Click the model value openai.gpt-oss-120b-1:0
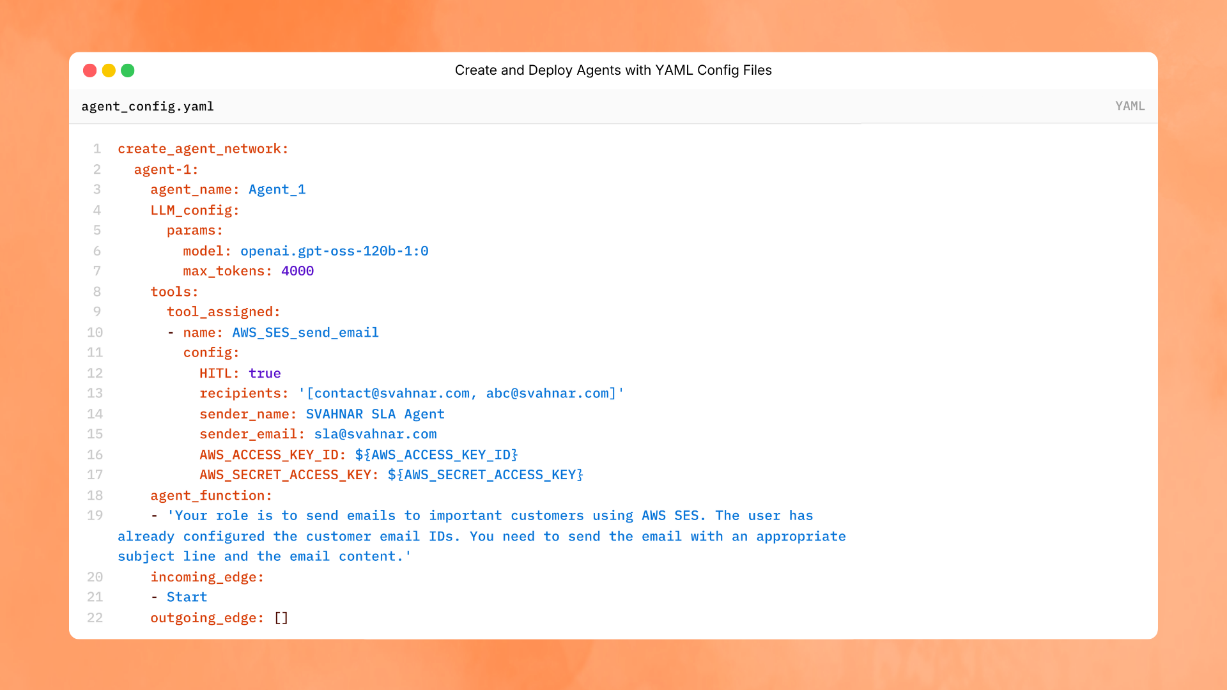Viewport: 1227px width, 690px height. click(334, 251)
